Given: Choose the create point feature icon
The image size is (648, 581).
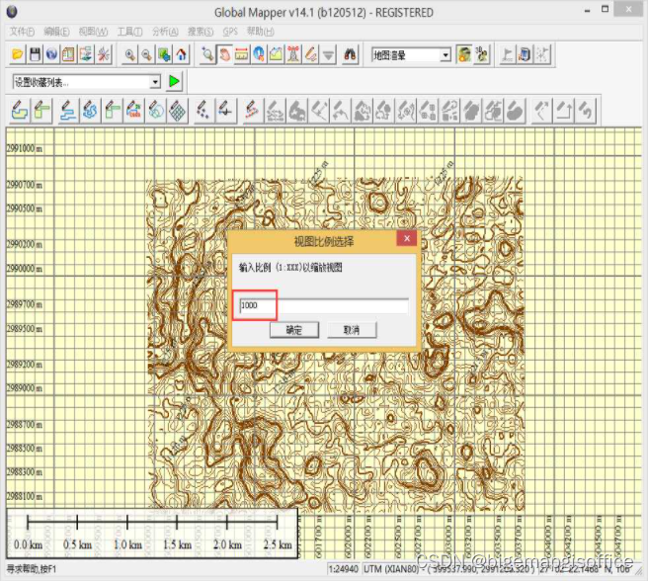Looking at the screenshot, I should pyautogui.click(x=202, y=111).
